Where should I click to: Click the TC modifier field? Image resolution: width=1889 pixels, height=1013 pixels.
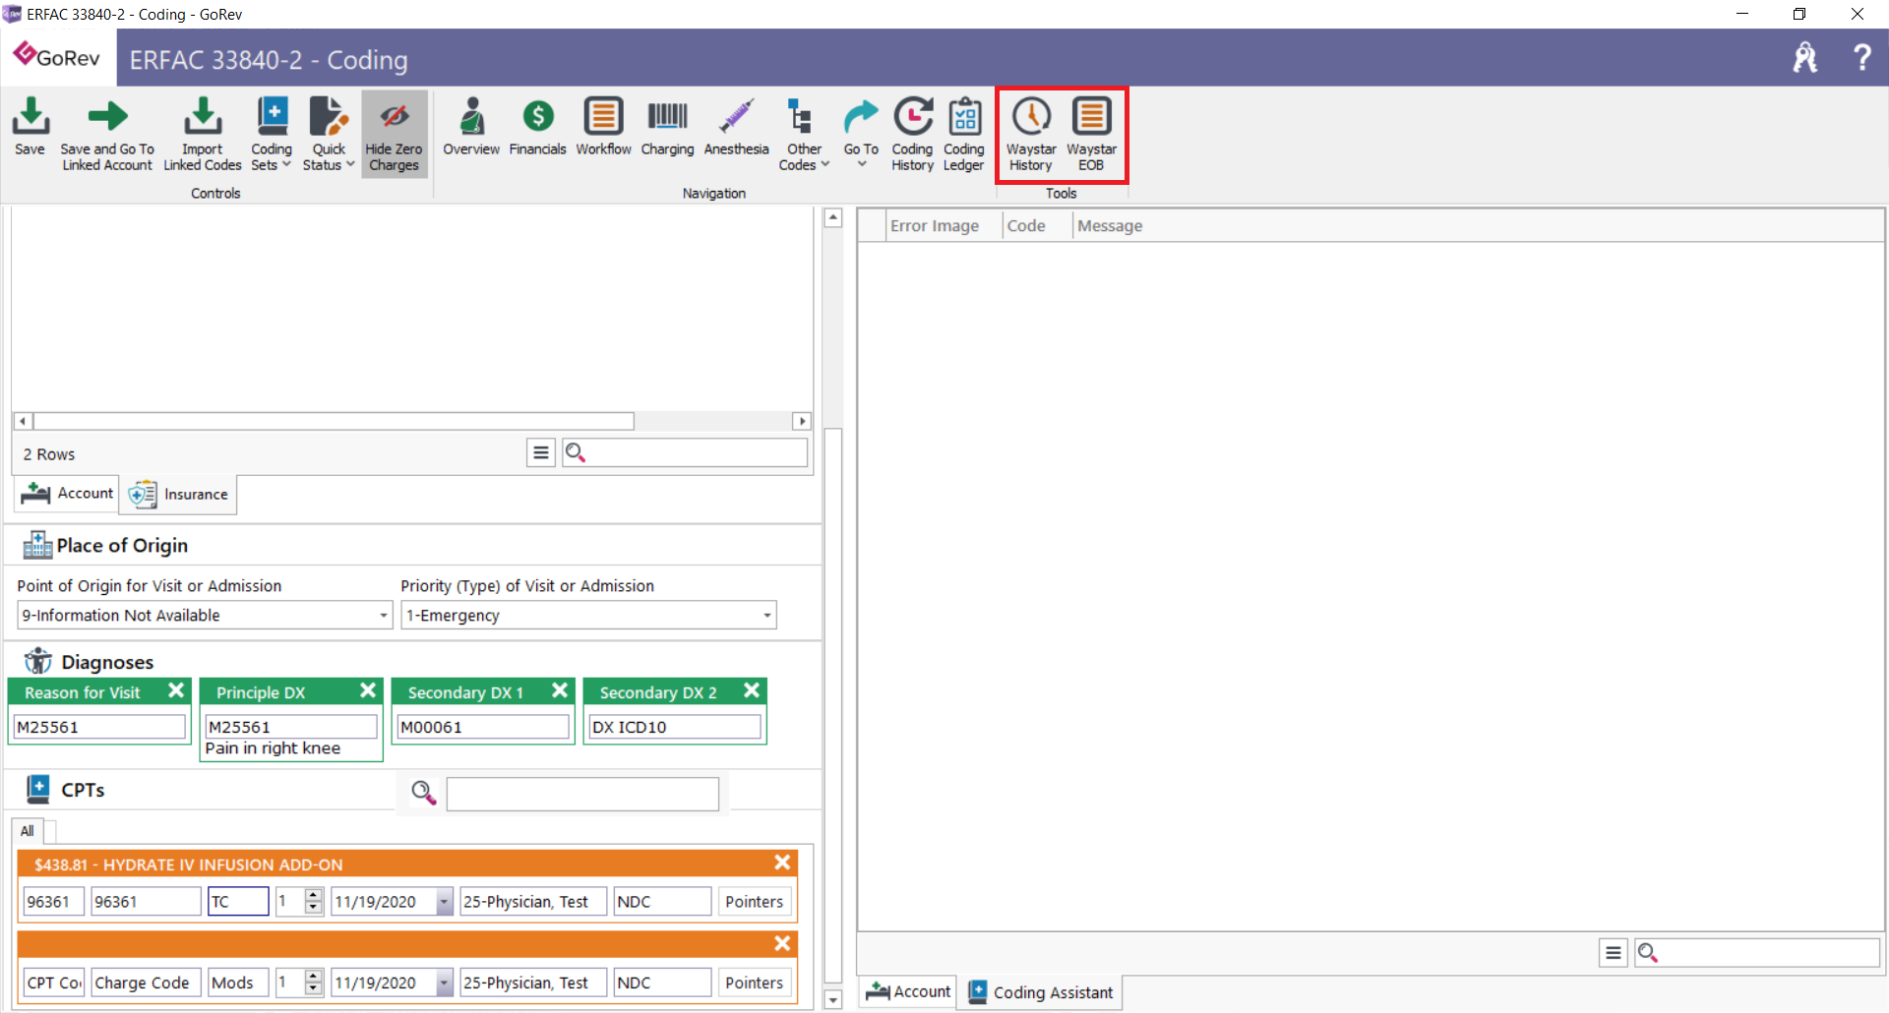tap(238, 901)
